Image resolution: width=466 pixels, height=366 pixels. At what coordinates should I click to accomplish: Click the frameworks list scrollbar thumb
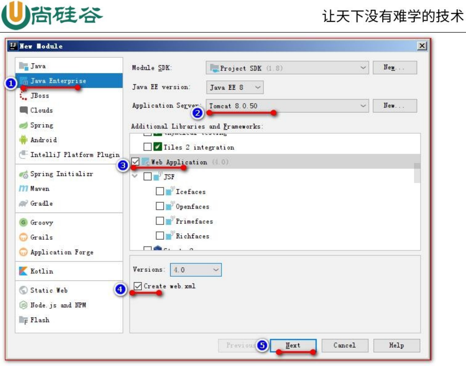[417, 173]
